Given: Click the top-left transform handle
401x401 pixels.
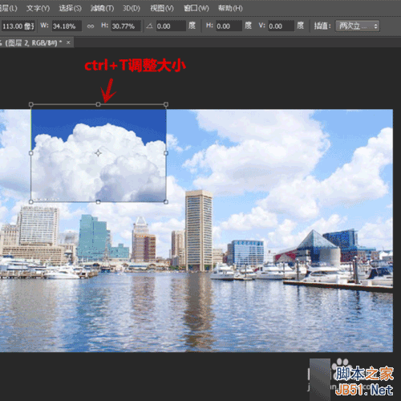Looking at the screenshot, I should [x=31, y=104].
